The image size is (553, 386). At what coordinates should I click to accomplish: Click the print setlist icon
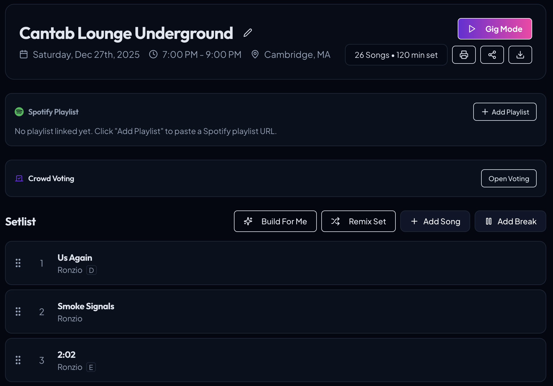(x=464, y=55)
